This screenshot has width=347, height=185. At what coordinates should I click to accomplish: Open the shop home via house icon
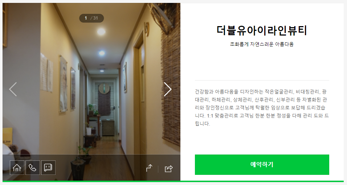point(17,168)
